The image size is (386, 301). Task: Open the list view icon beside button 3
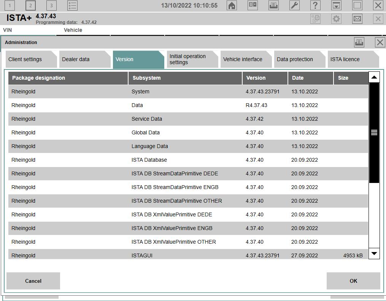point(72,5)
